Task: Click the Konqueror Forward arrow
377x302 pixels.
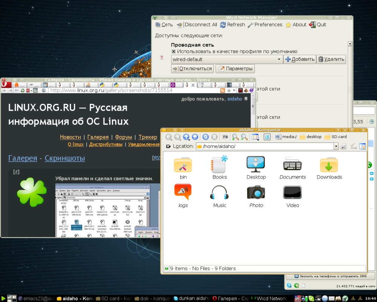Action: click(177, 137)
